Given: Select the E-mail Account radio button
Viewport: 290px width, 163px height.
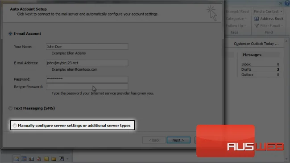Looking at the screenshot, I should [x=10, y=33].
